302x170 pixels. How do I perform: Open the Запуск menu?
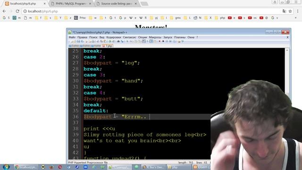(x=168, y=37)
